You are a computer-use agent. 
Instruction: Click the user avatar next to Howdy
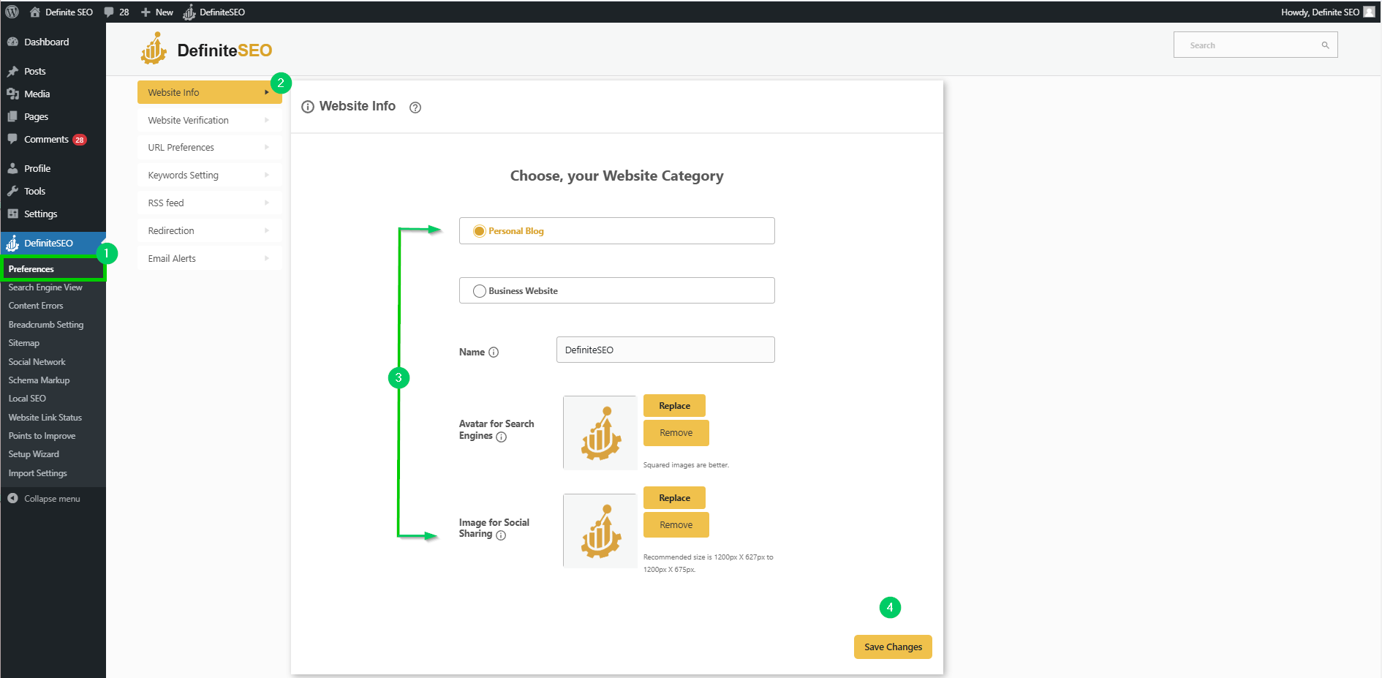pyautogui.click(x=1370, y=12)
